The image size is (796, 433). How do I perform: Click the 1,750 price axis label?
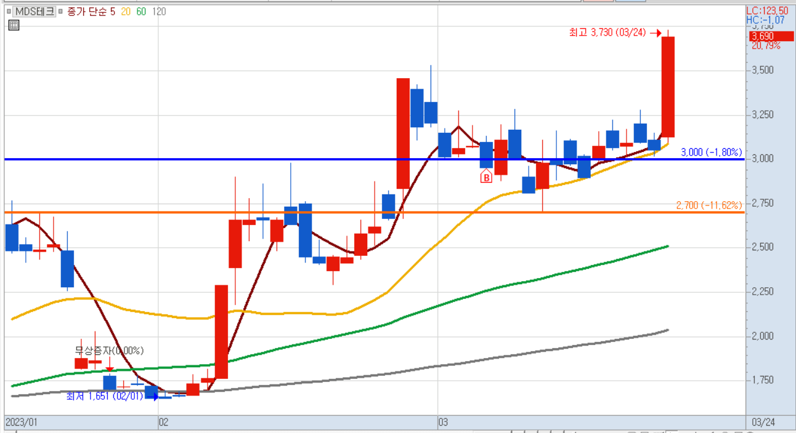tap(761, 380)
